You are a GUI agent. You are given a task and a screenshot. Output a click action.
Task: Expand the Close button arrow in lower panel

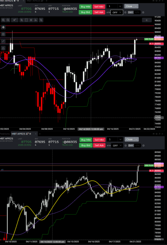tap(136, 140)
